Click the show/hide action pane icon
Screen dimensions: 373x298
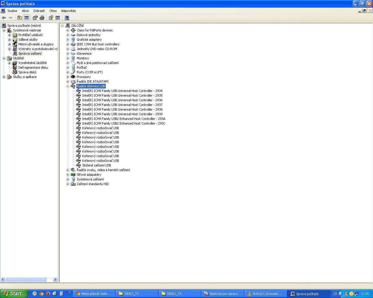pos(58,18)
